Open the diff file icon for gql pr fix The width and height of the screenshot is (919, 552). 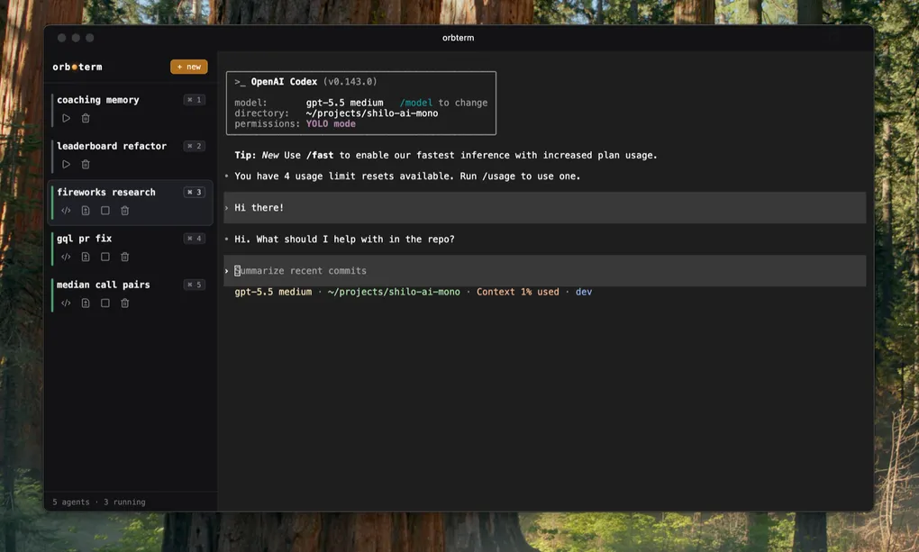[x=86, y=258]
